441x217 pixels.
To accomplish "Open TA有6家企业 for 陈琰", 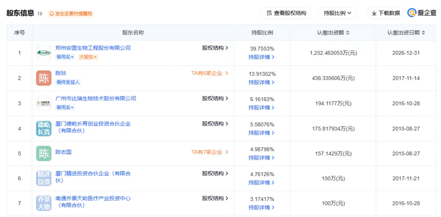I will [209, 73].
